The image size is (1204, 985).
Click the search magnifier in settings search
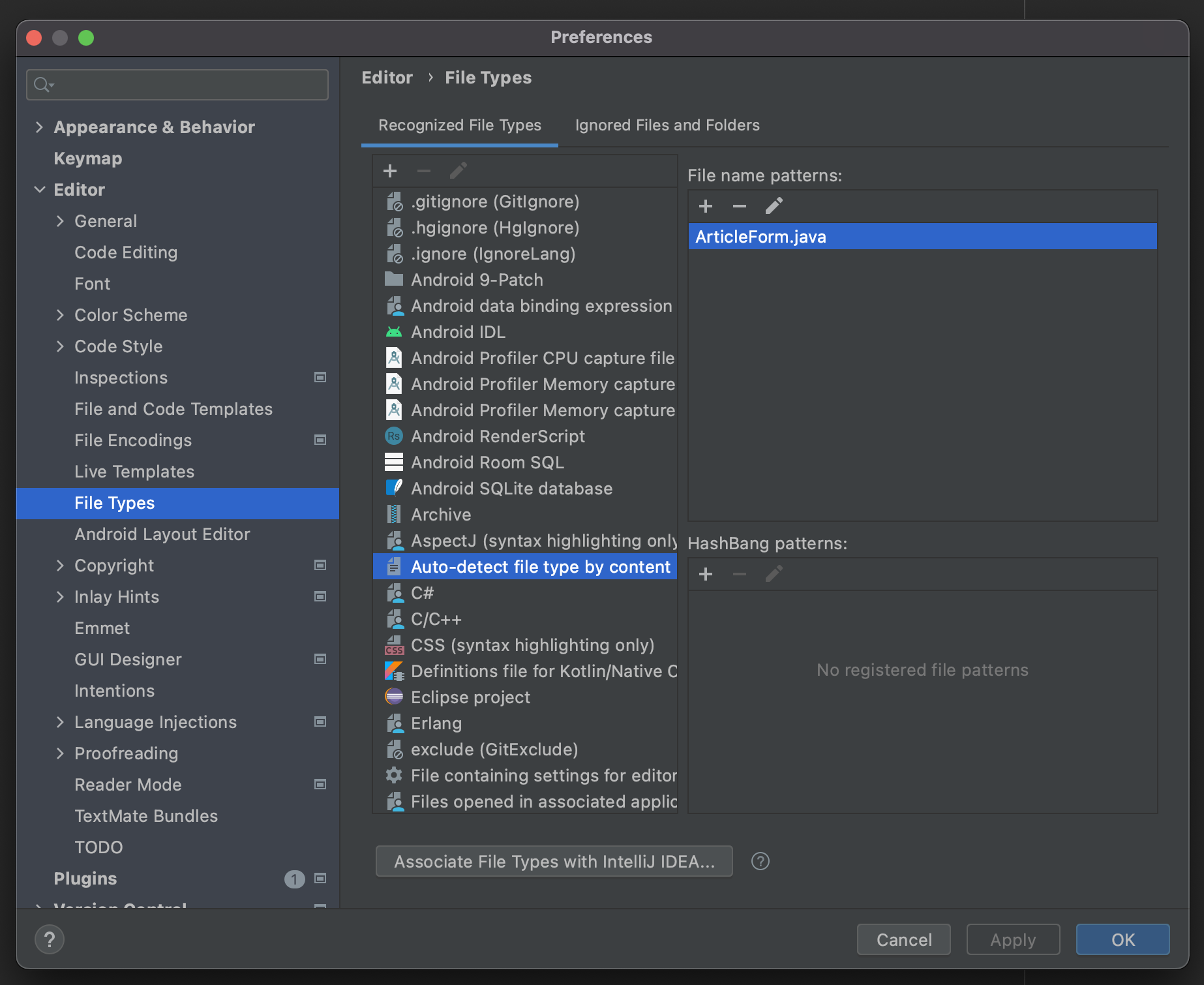coord(42,84)
